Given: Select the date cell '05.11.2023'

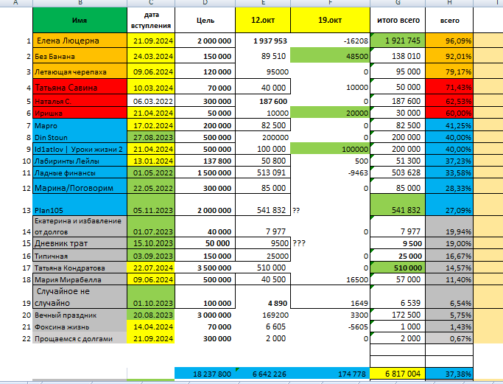Looking at the screenshot, I should pos(151,204).
